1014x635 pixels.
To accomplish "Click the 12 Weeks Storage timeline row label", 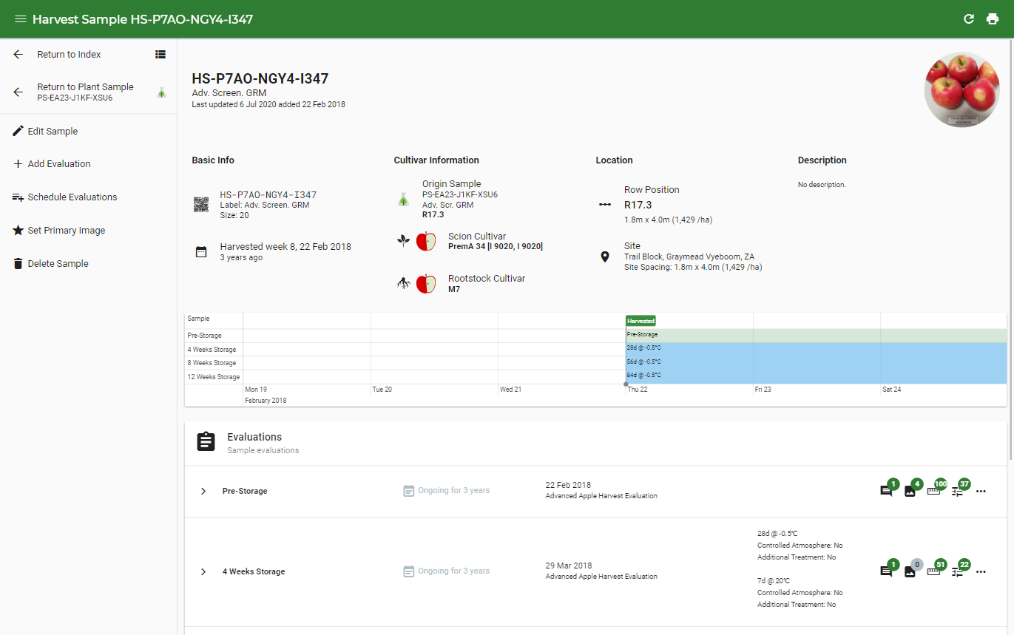I will tap(214, 377).
